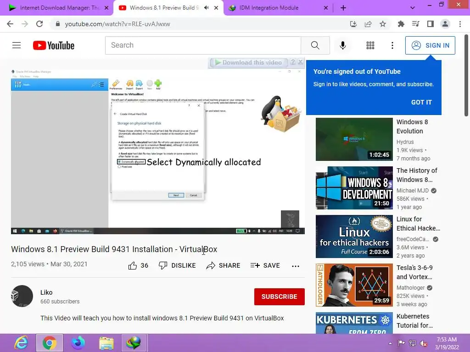Open the Action Center flag icon
470x352 pixels.
tap(401, 343)
